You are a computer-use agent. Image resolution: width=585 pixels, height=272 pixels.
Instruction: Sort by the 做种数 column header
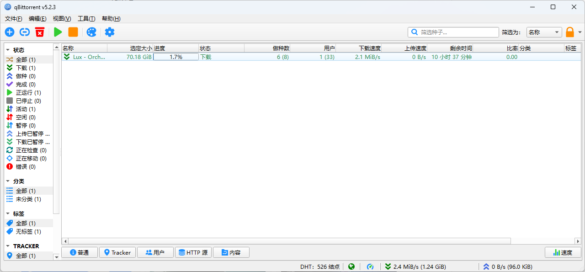pos(267,48)
